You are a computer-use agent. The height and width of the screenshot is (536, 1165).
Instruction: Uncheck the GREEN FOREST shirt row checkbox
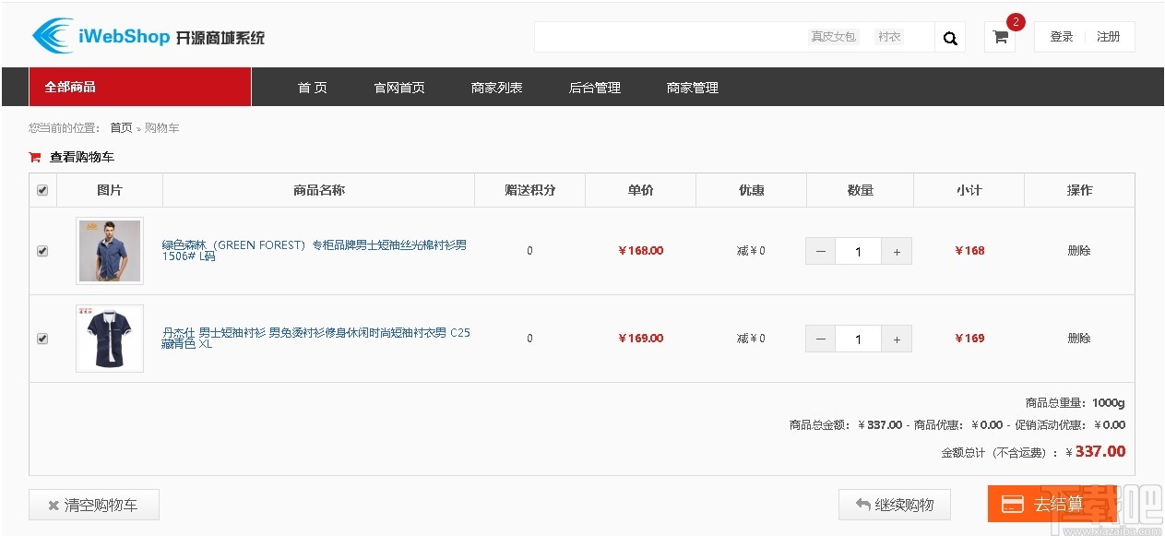click(x=42, y=250)
